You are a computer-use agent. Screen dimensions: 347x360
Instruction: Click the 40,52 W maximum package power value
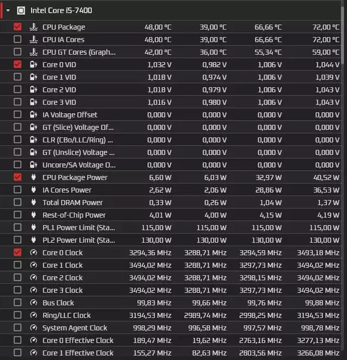coord(326,178)
